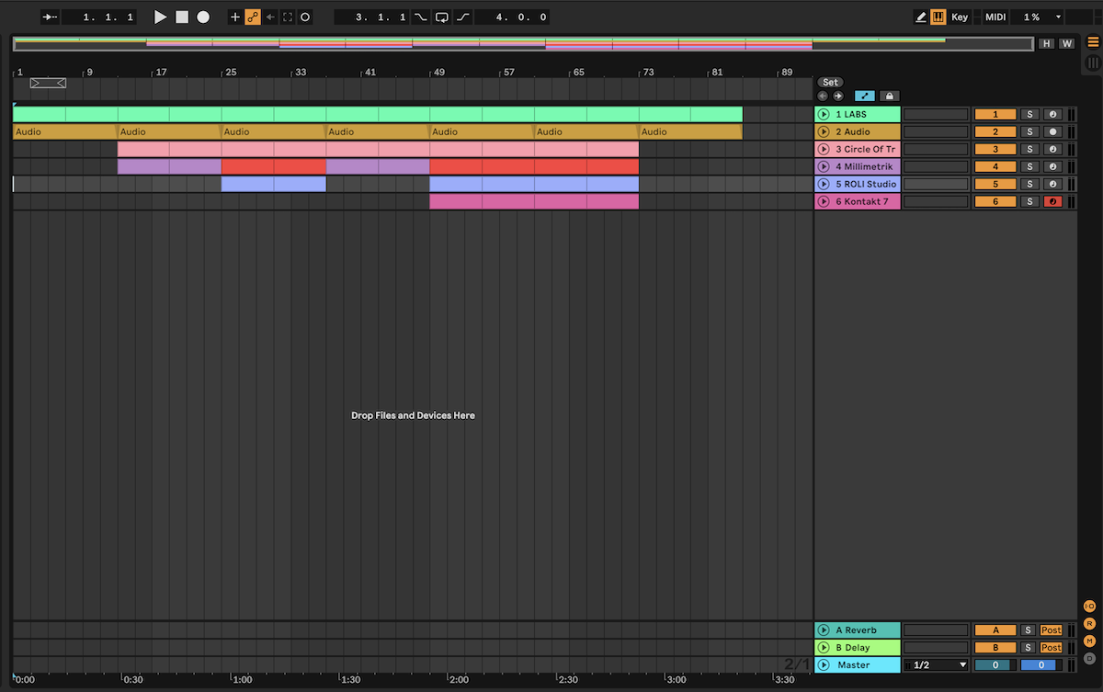This screenshot has width=1103, height=692.
Task: Toggle the Automation Arm button
Action: (x=253, y=17)
